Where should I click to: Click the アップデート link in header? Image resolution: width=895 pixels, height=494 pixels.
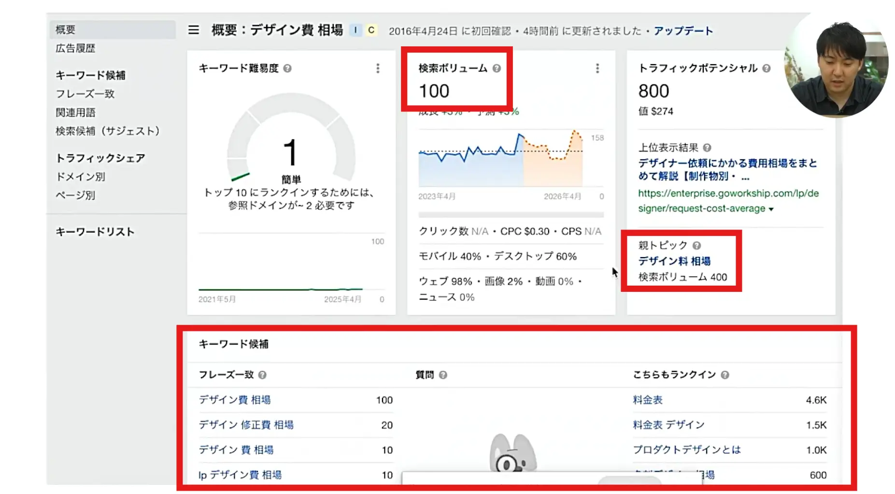(683, 31)
